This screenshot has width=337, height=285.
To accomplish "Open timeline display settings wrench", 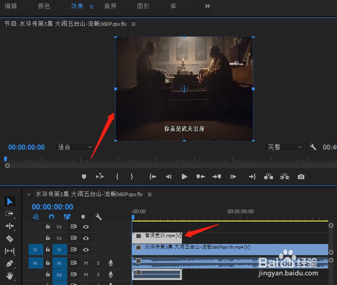I will point(99,217).
